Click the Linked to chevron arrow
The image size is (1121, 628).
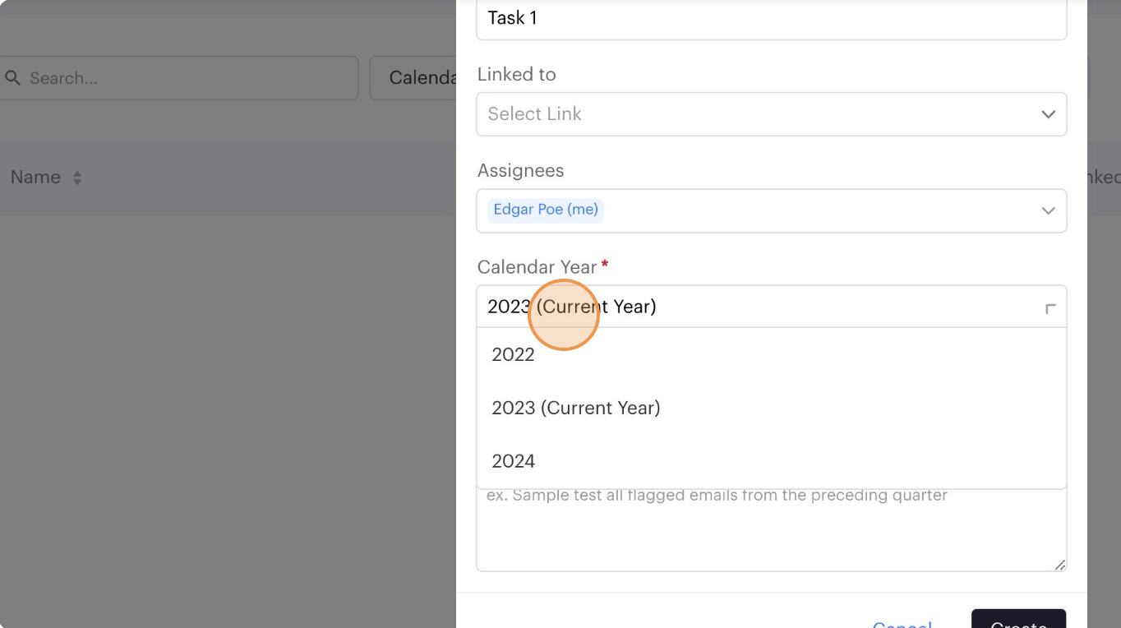tap(1048, 114)
